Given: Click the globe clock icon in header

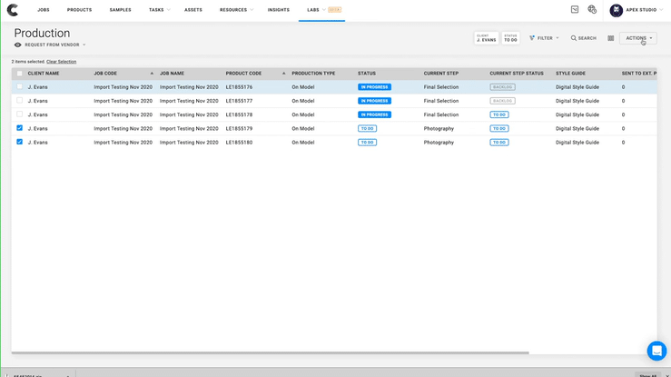Looking at the screenshot, I should point(592,10).
